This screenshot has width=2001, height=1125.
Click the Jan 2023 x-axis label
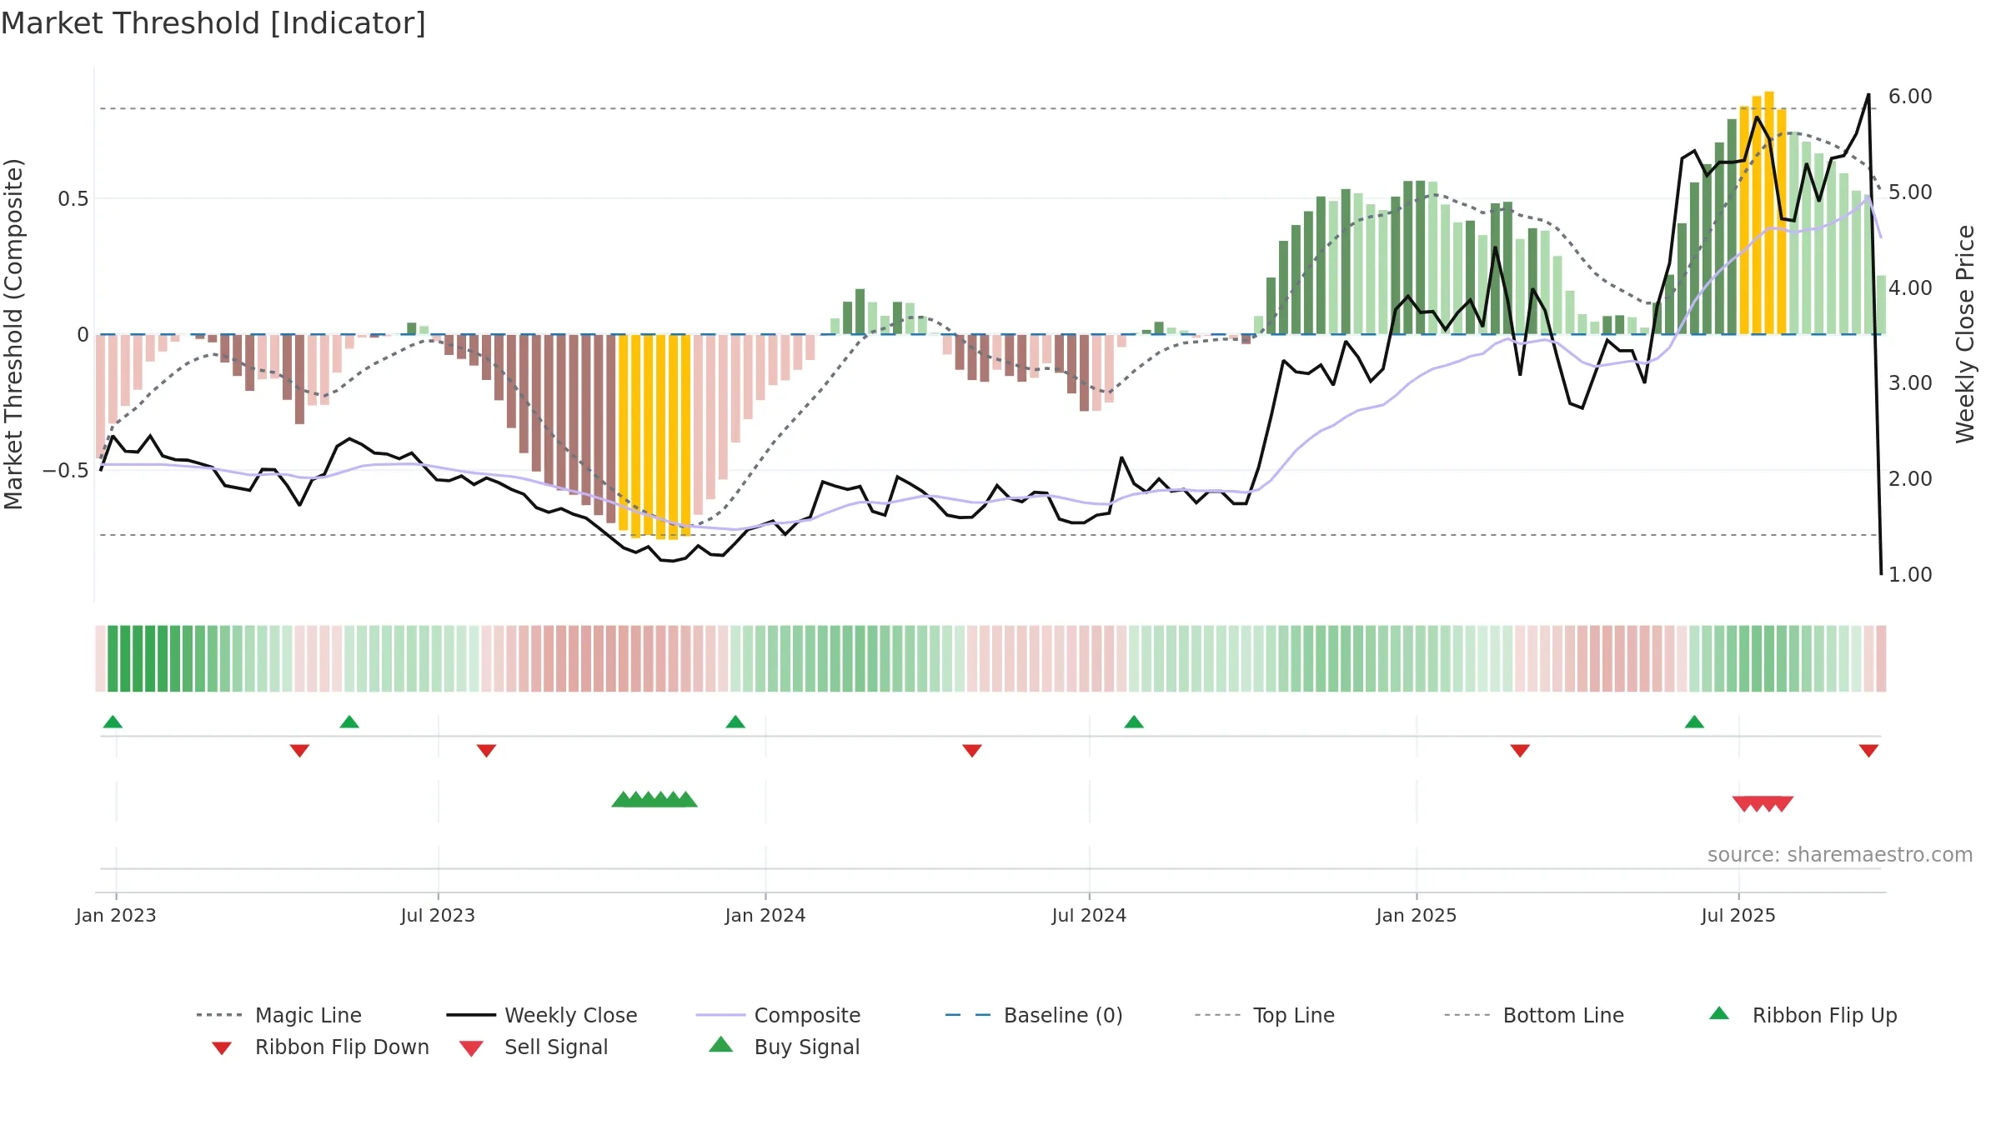click(x=116, y=916)
